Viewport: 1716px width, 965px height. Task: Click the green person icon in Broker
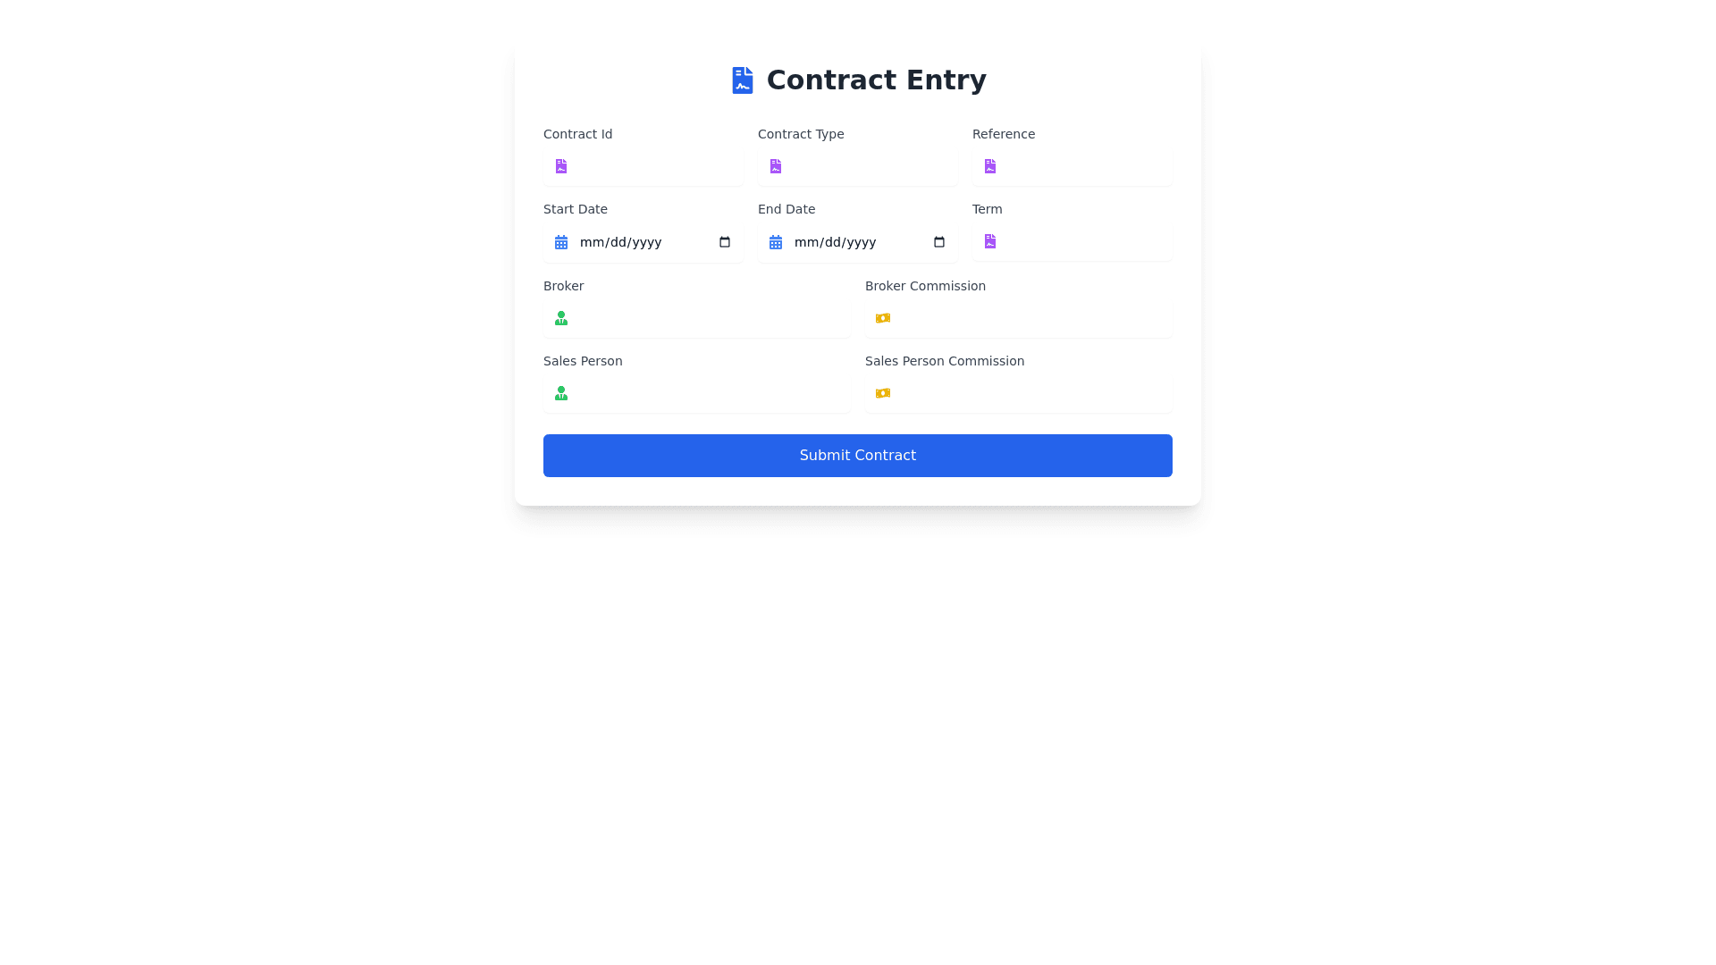tap(560, 318)
